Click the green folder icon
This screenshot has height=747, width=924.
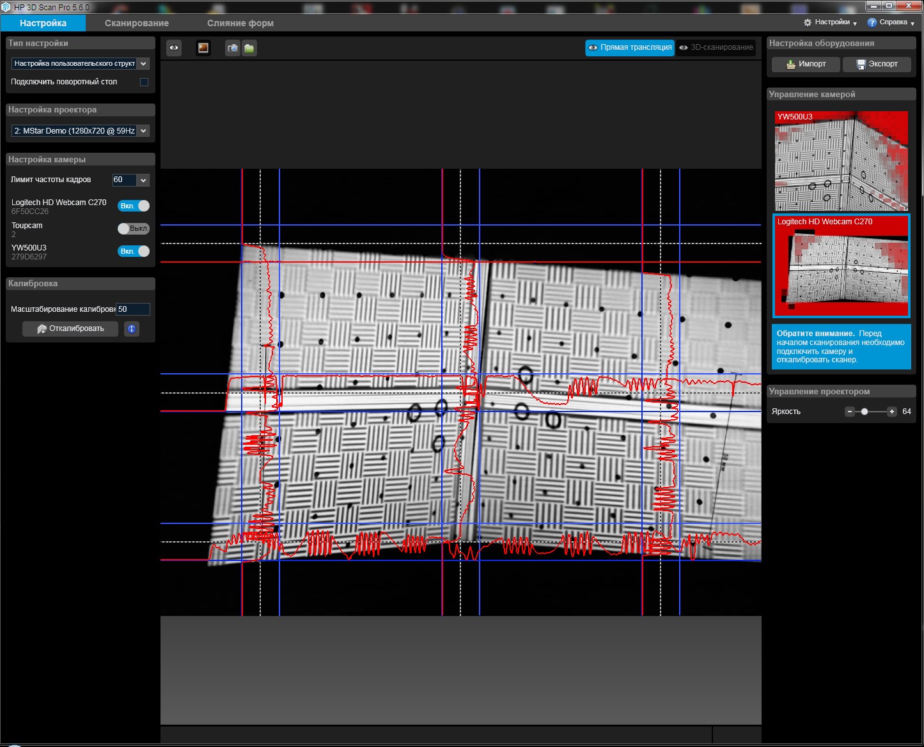[x=249, y=48]
